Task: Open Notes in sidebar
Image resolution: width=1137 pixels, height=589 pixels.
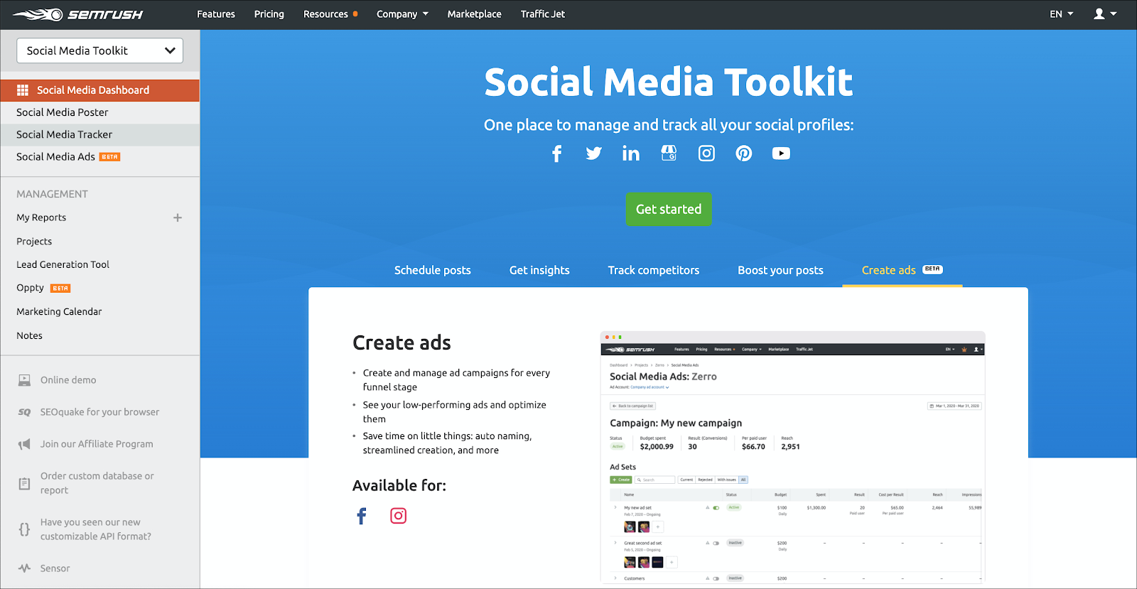Action: click(x=29, y=335)
